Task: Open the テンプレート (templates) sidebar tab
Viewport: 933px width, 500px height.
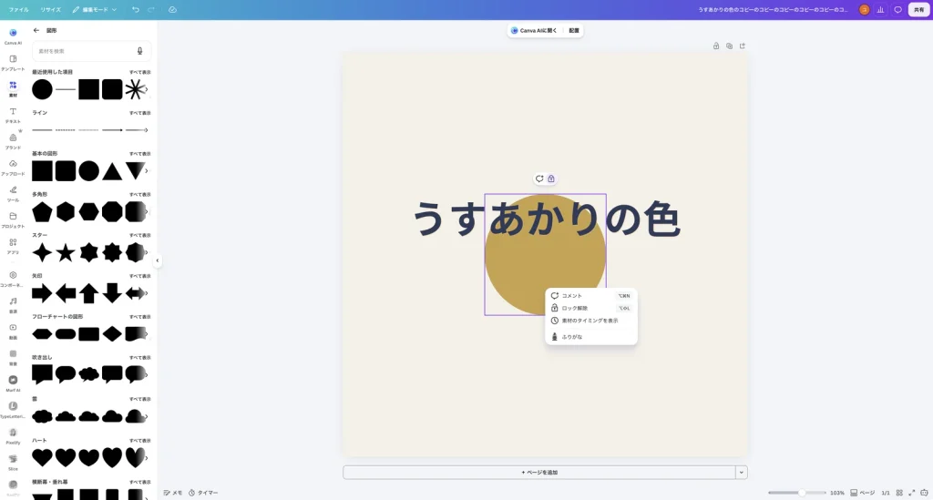Action: tap(13, 63)
